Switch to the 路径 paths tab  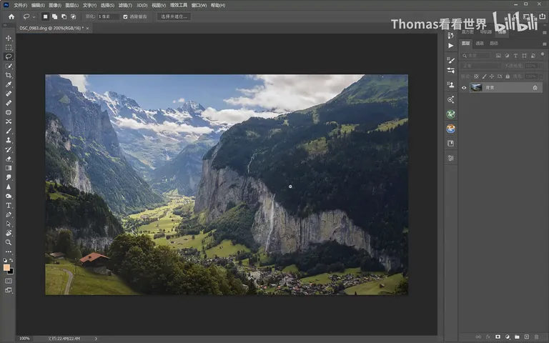tap(494, 44)
